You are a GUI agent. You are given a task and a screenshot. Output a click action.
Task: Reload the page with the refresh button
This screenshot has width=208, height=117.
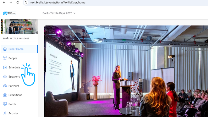[x=18, y=2]
